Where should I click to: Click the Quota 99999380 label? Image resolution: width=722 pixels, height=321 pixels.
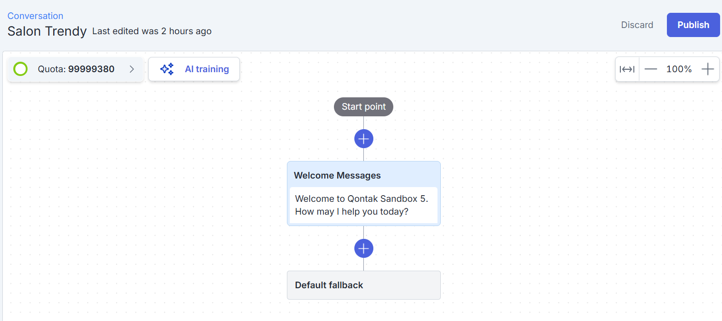76,69
